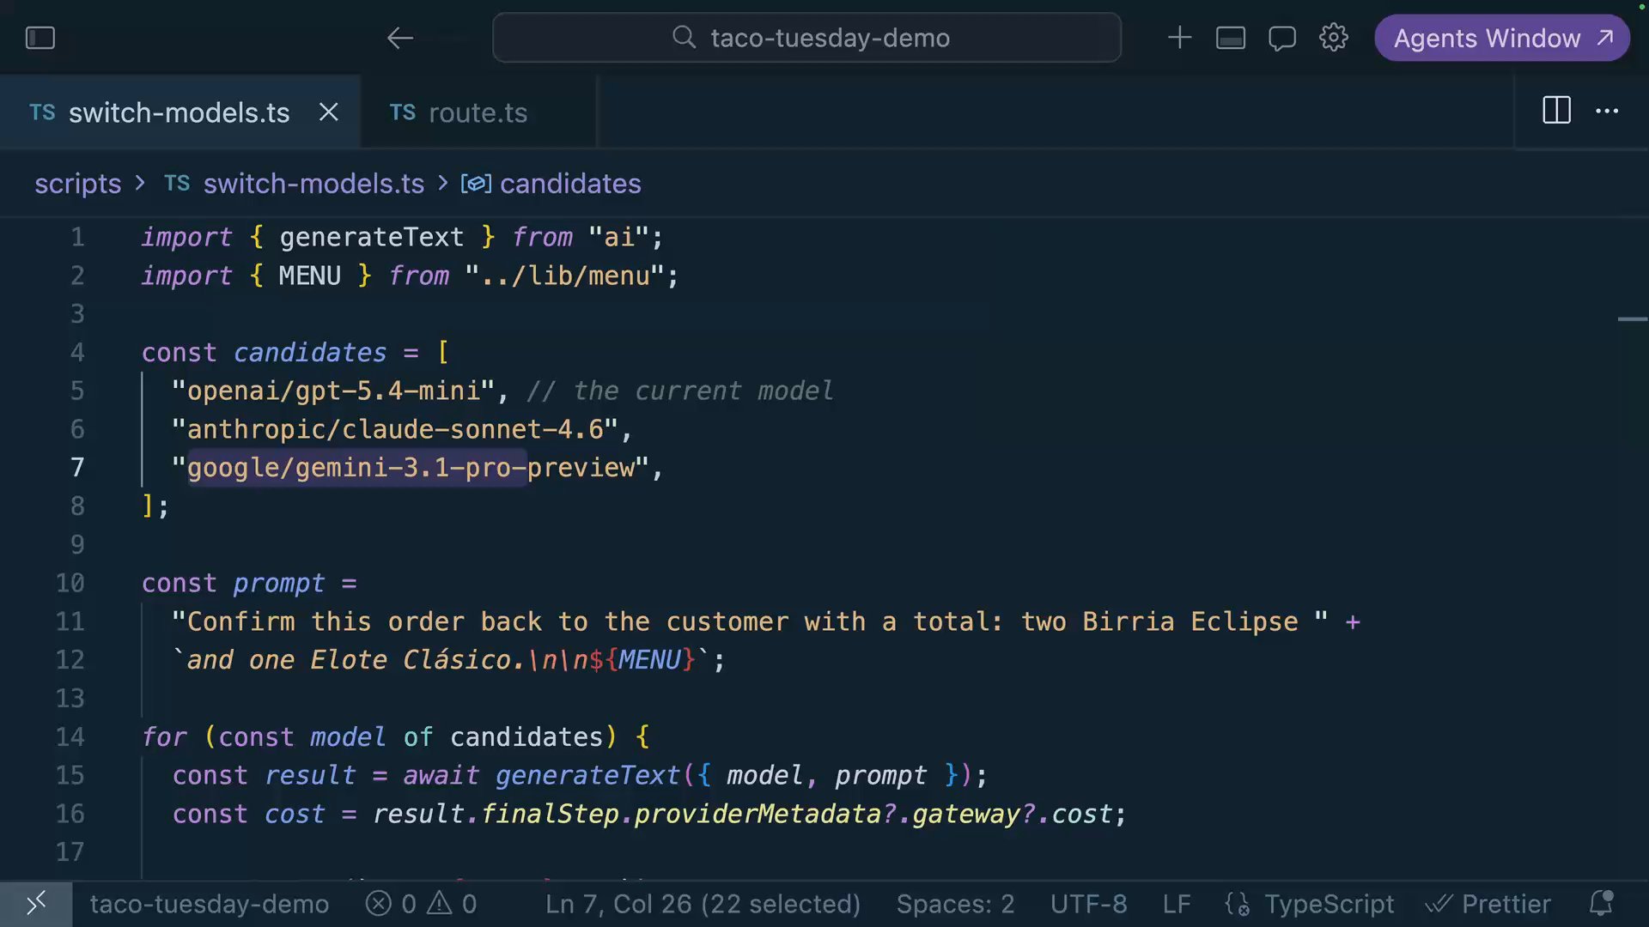1649x927 pixels.
Task: Open the notifications bell icon
Action: [1601, 903]
